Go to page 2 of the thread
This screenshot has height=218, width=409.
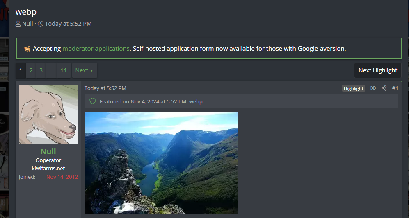click(x=31, y=70)
